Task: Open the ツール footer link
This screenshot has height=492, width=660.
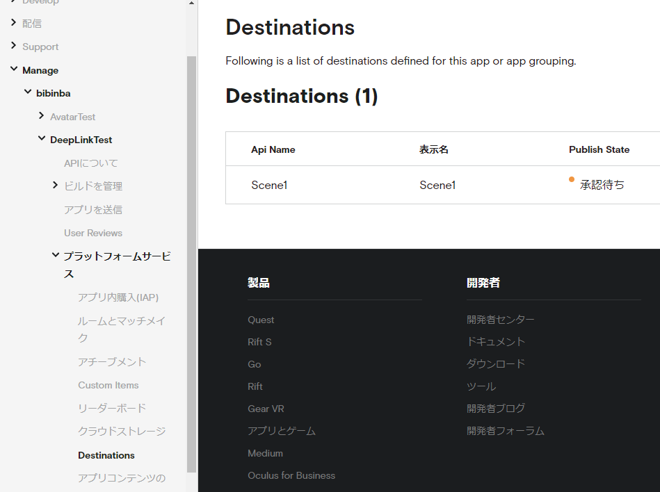Action: (x=481, y=386)
